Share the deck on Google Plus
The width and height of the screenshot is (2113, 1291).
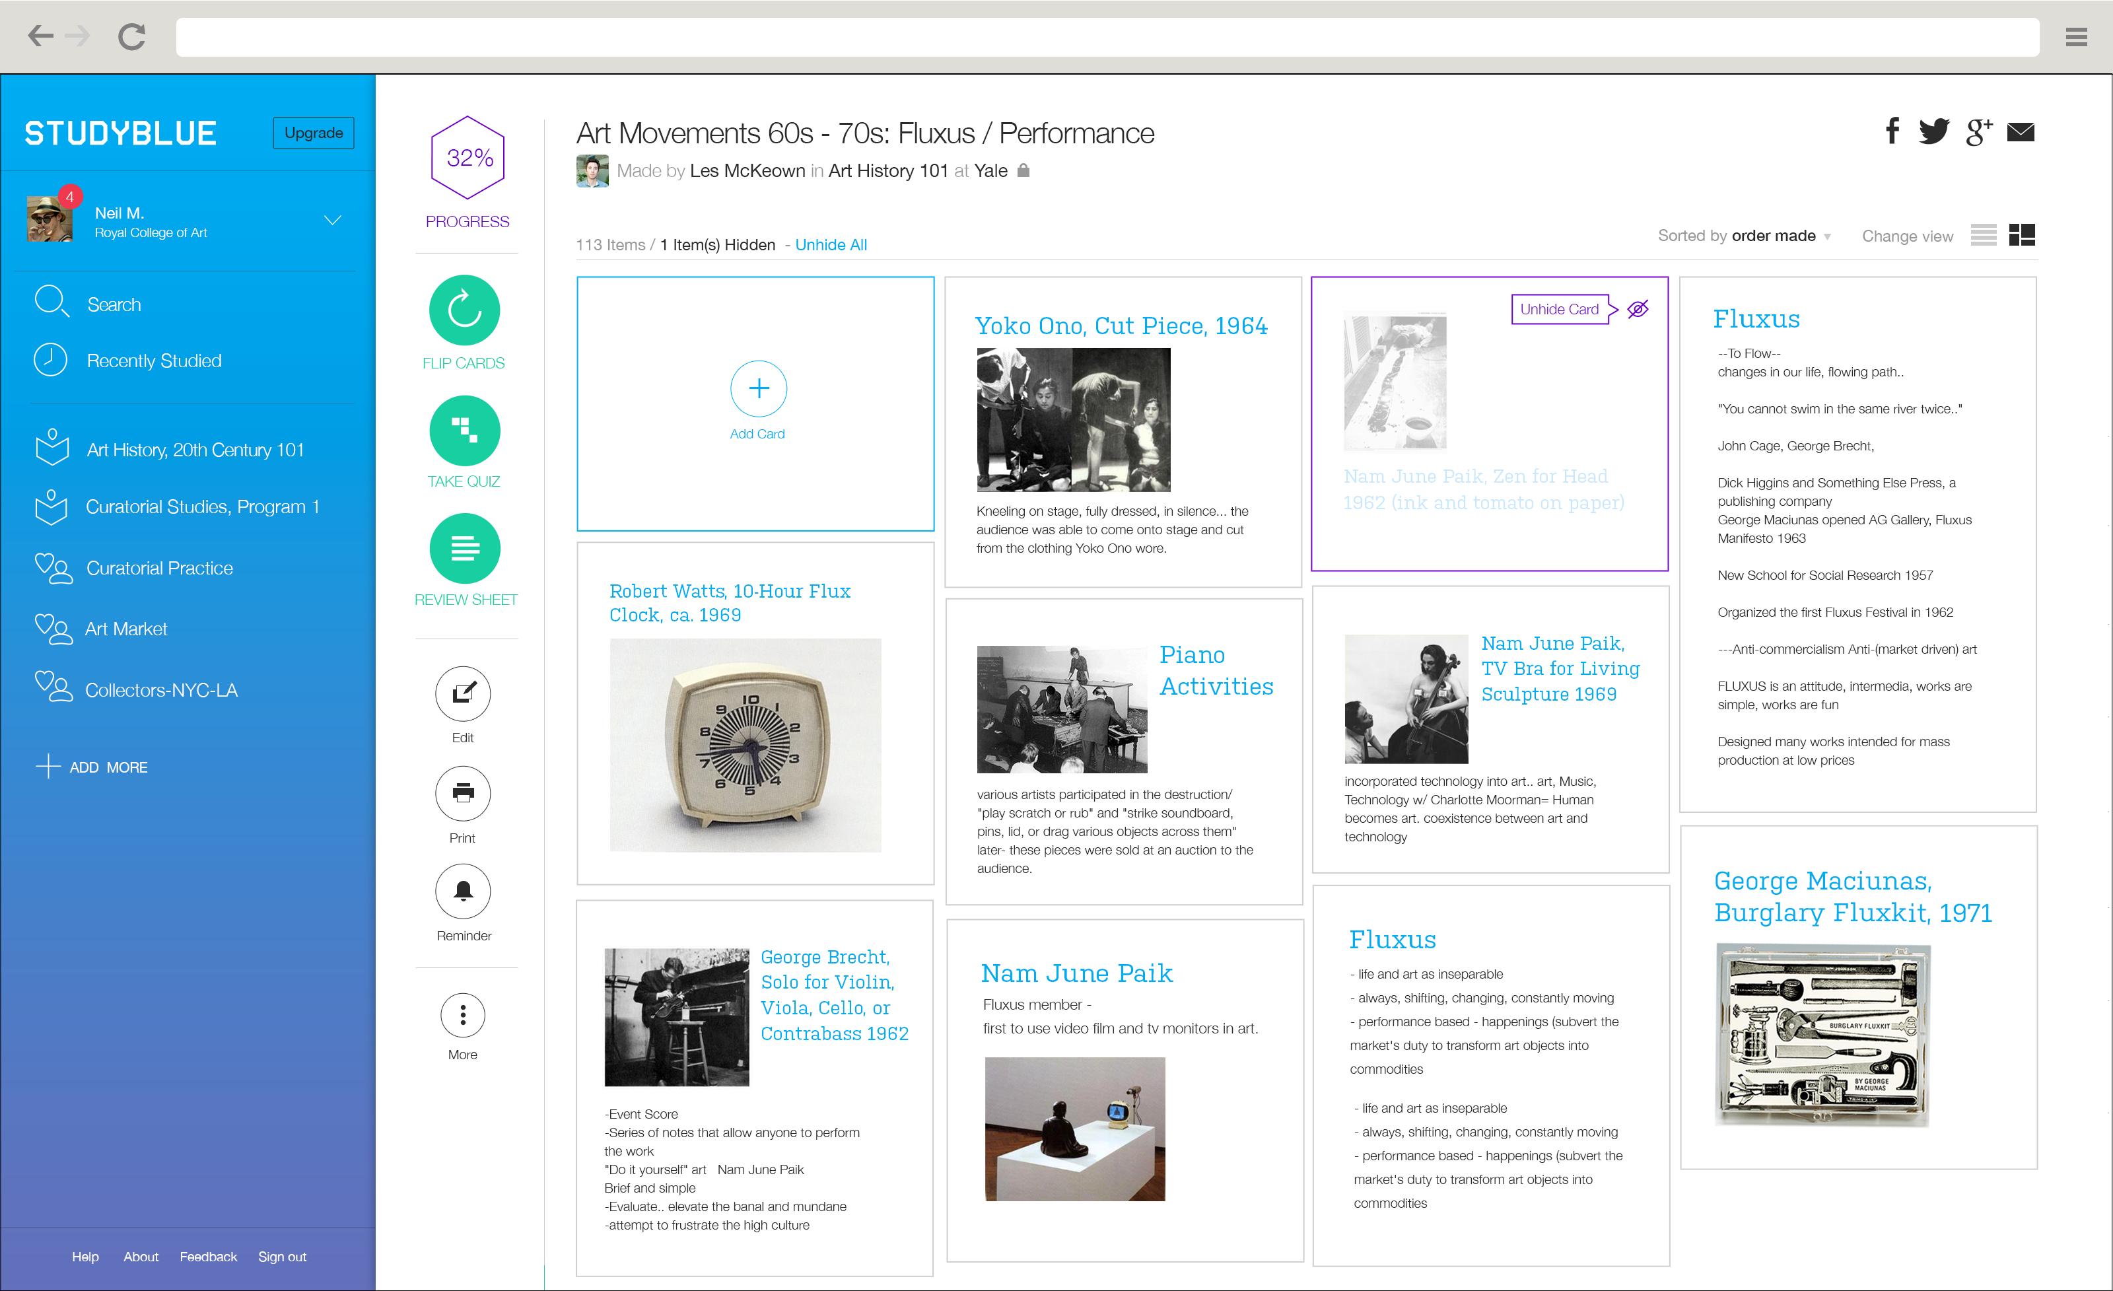(1978, 132)
